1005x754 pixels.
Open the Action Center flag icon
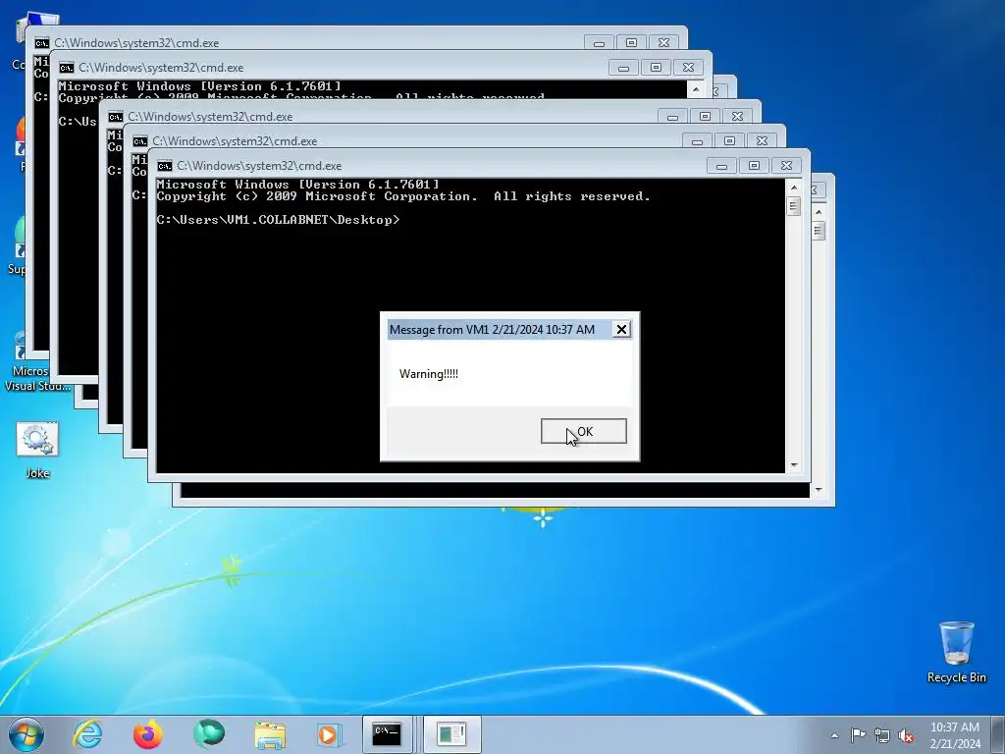[x=858, y=735]
